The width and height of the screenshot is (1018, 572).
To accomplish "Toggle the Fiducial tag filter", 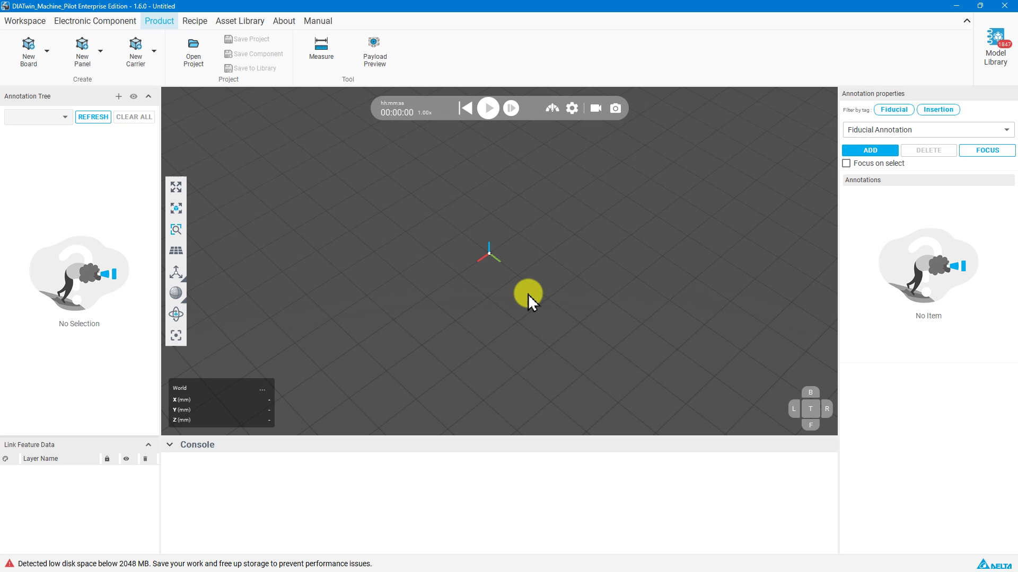I will click(894, 110).
